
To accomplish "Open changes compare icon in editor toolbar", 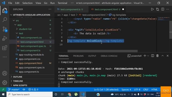I will 157,9.
